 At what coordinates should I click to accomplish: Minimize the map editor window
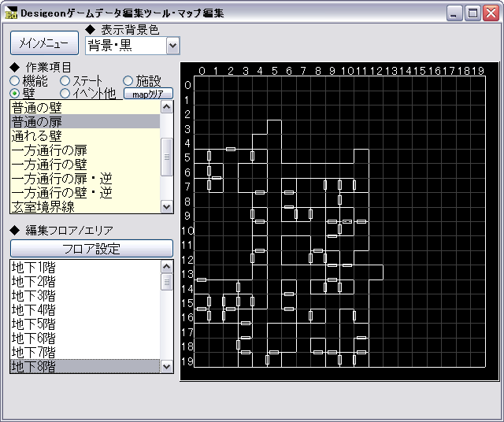coord(454,13)
